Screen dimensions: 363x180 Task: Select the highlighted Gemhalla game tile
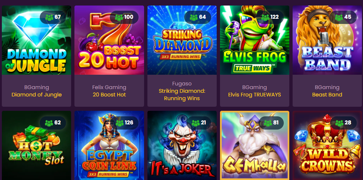click(255, 145)
